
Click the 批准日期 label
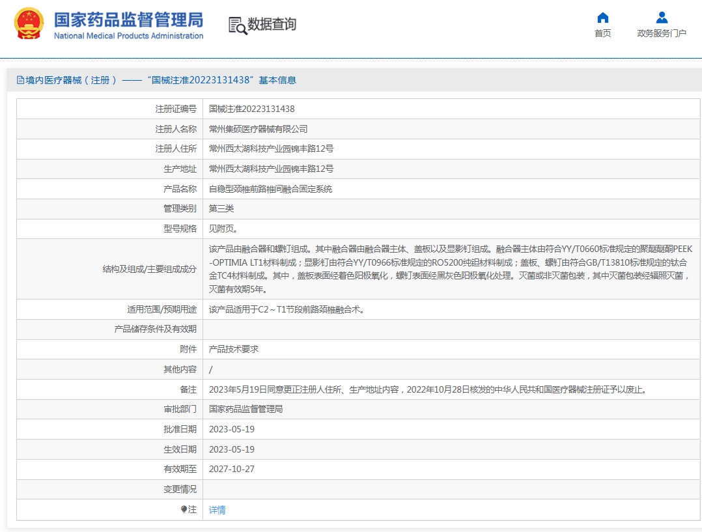click(x=180, y=429)
